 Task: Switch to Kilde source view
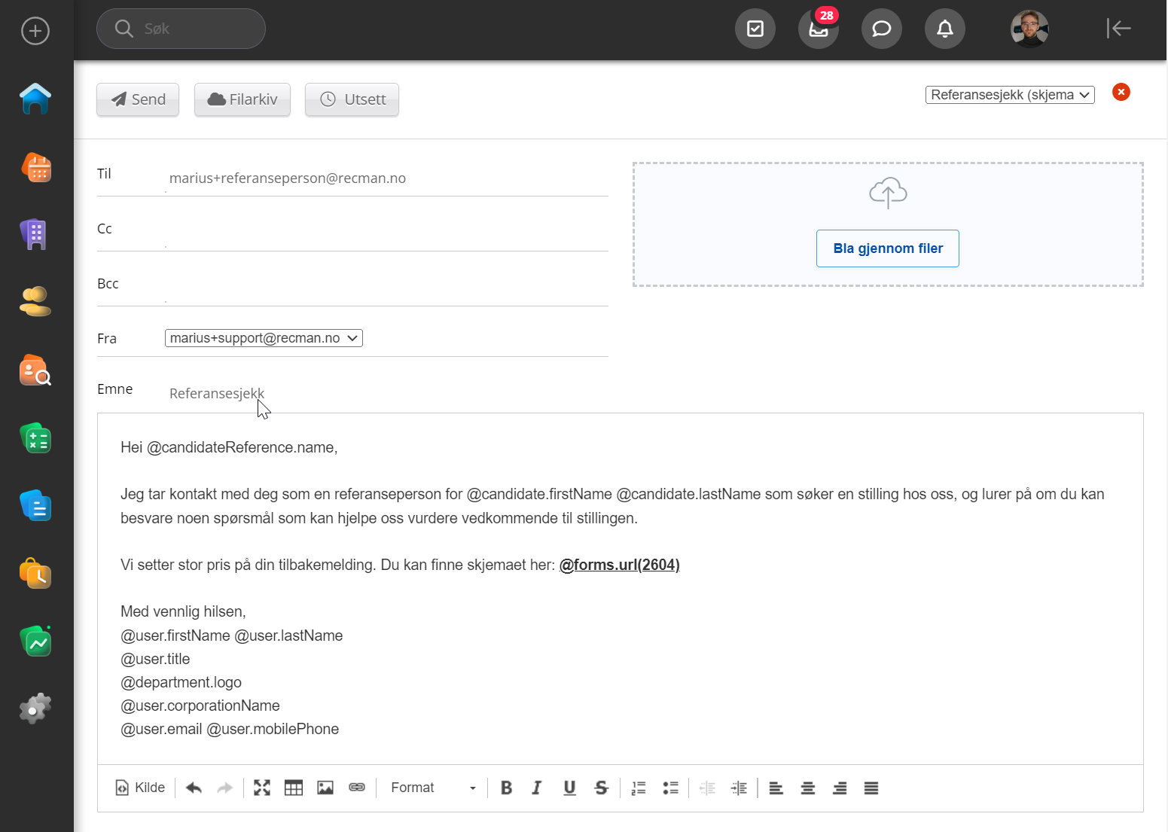pyautogui.click(x=141, y=788)
